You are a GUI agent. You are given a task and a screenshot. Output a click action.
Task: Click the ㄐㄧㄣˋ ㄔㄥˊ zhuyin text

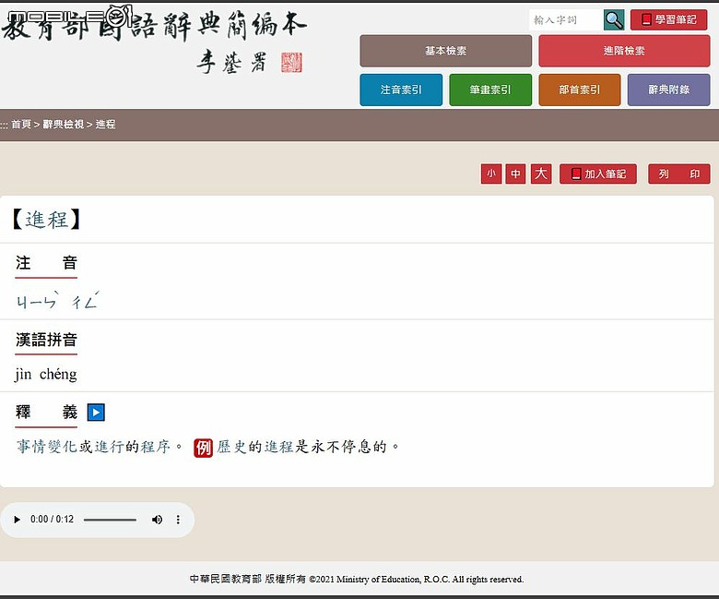coord(58,300)
